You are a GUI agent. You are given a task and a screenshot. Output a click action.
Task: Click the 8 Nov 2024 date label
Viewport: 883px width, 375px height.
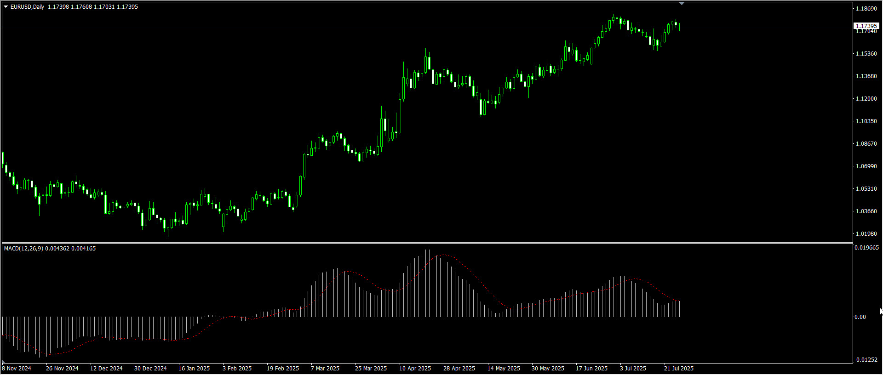pyautogui.click(x=17, y=369)
